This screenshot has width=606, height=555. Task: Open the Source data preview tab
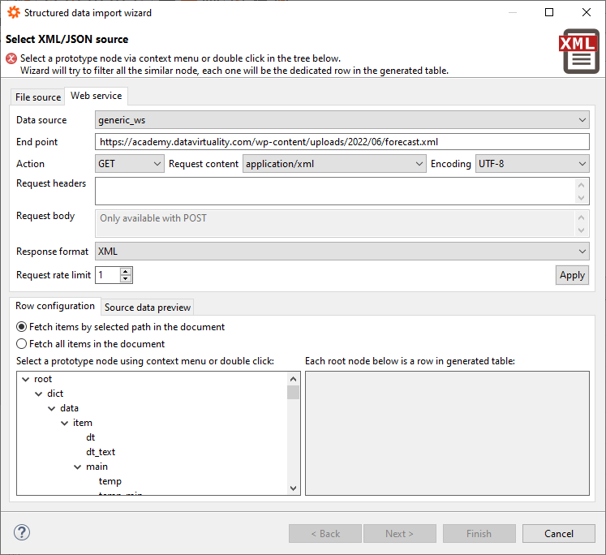tap(148, 308)
